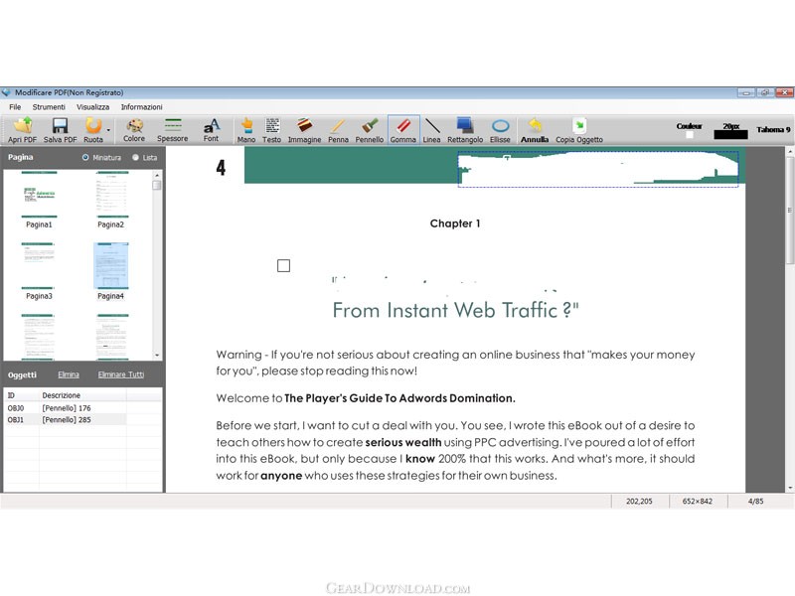Image resolution: width=795 pixels, height=596 pixels.
Task: Click the ID column header
Action: pos(22,395)
